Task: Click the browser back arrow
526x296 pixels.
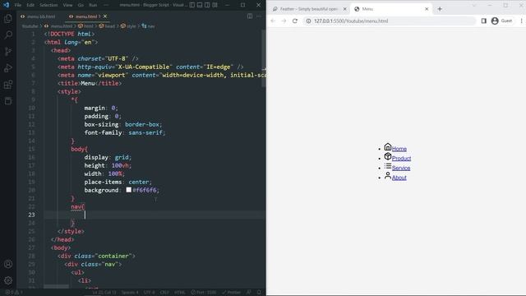Action: pos(273,21)
